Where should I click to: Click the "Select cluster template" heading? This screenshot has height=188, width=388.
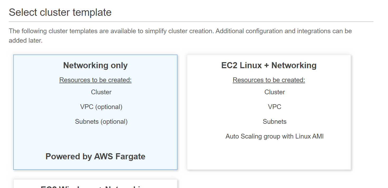[60, 12]
